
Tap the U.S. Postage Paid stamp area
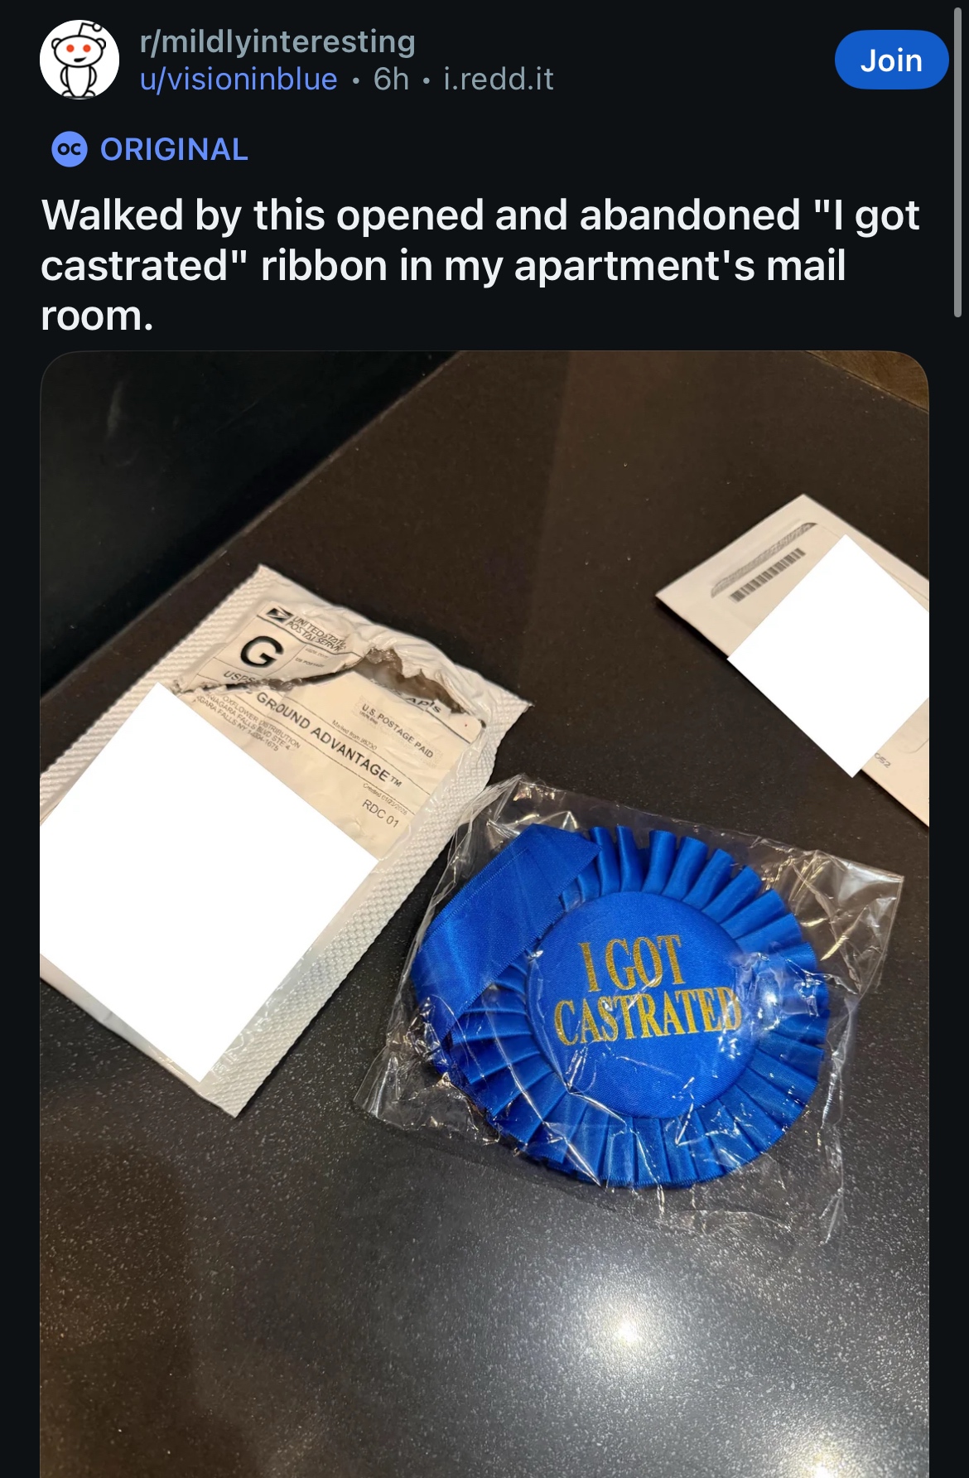pos(398,731)
